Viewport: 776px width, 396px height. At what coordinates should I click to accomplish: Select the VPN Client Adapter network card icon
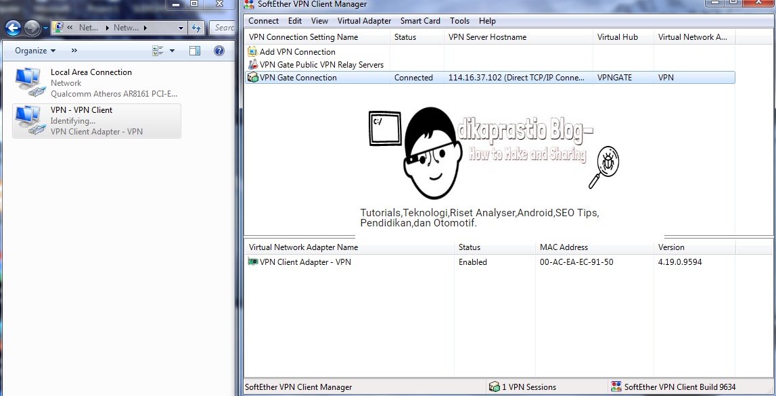253,262
